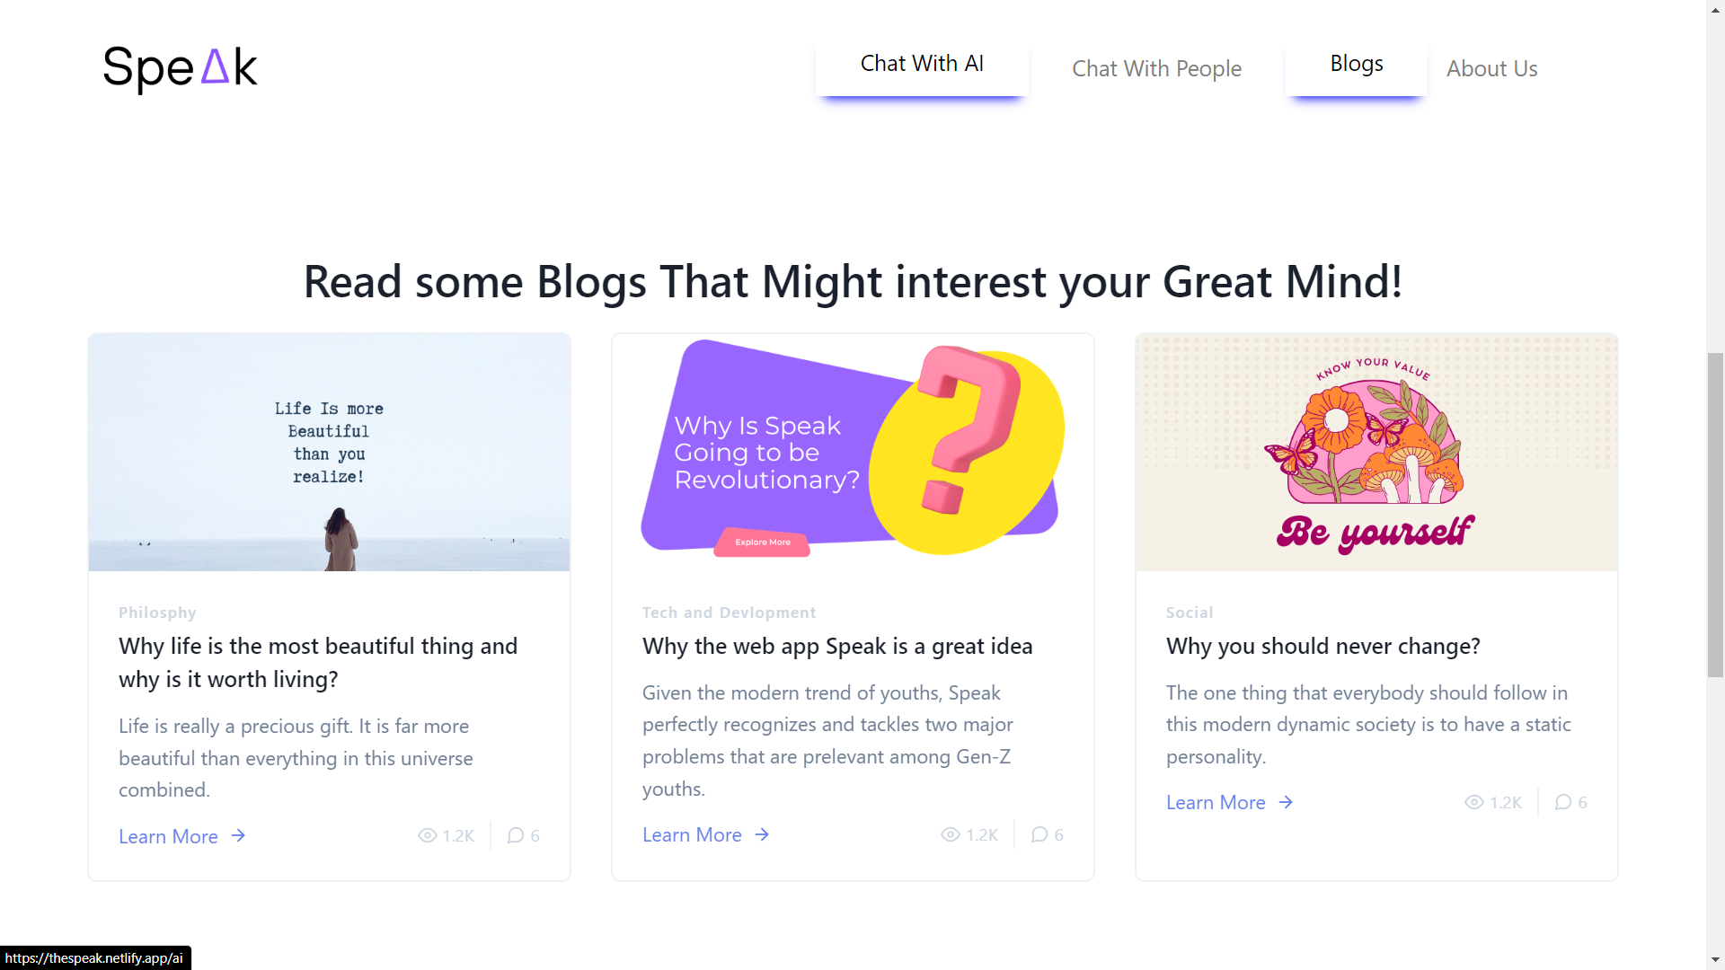This screenshot has width=1725, height=970.
Task: Click the 'Why Is Speak Going to be Revolutionary' image
Action: 853,453
